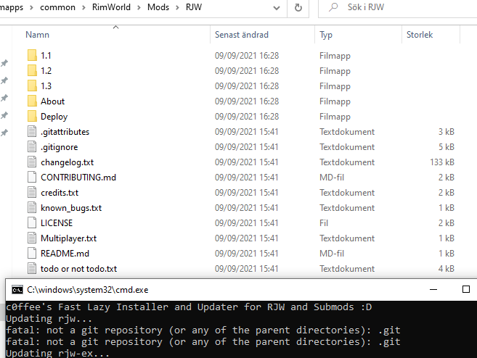Maximize the cmd.exe console window

point(465,289)
